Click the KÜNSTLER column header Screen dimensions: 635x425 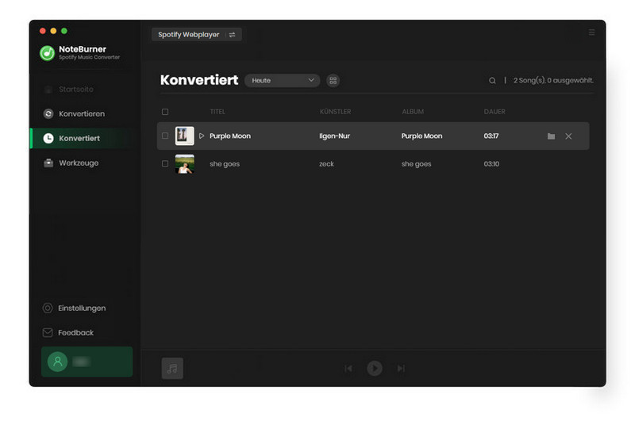(x=335, y=112)
